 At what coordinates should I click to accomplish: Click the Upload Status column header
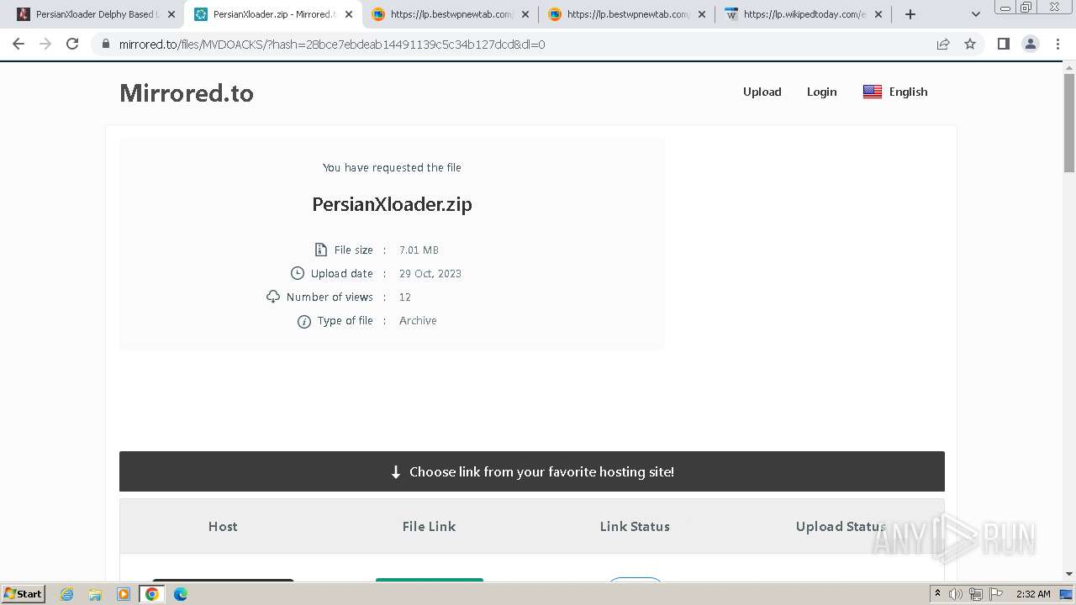pos(841,526)
